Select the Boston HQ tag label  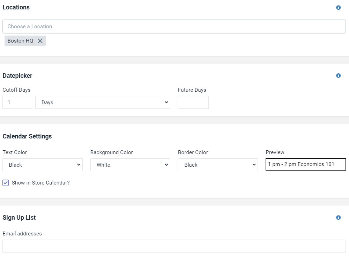pos(20,41)
